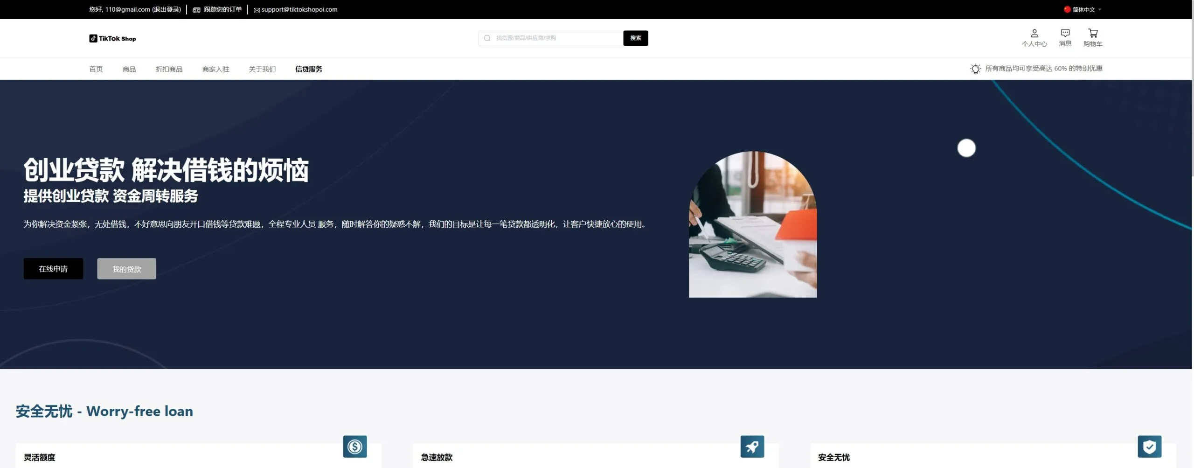Click 提供创业贷款 资金周转服务 subtitle
Viewport: 1194px width, 468px height.
111,196
